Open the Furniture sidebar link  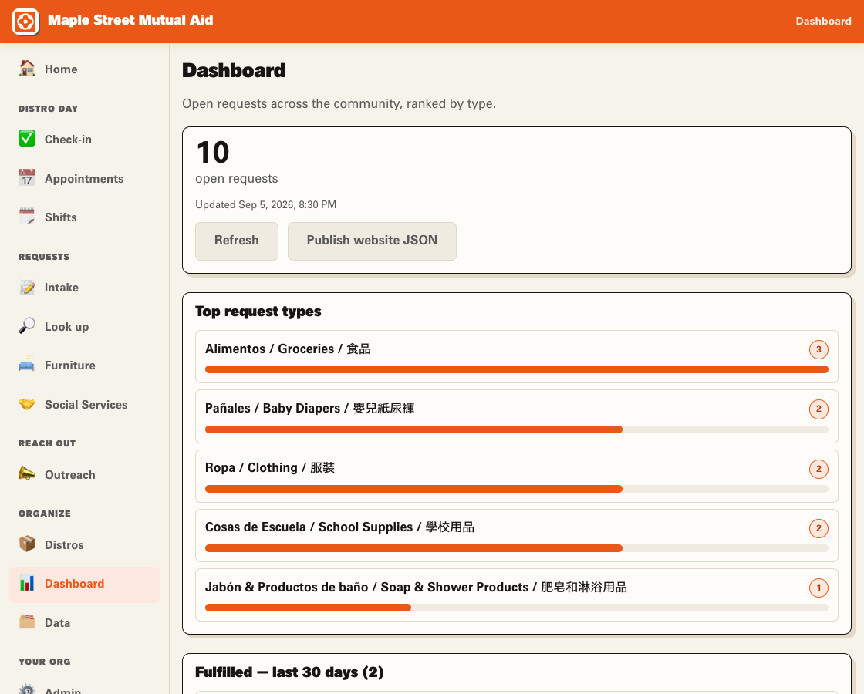[84, 366]
